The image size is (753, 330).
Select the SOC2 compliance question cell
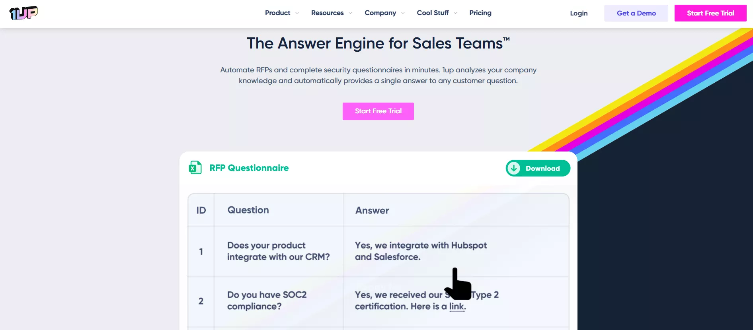pyautogui.click(x=267, y=301)
